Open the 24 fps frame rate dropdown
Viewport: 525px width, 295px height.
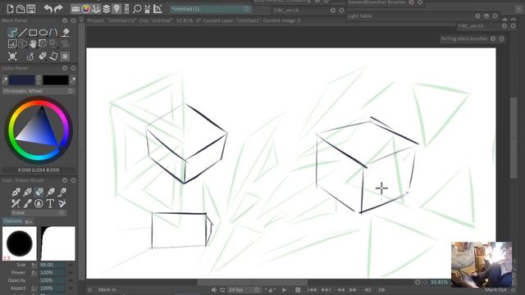click(244, 289)
